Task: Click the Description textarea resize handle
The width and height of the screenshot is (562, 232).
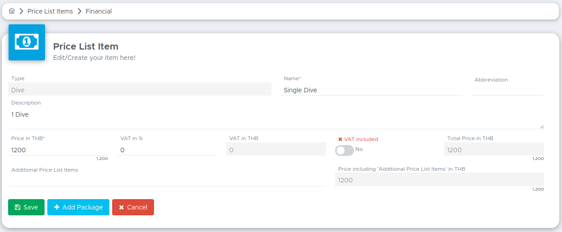Action: (x=541, y=127)
